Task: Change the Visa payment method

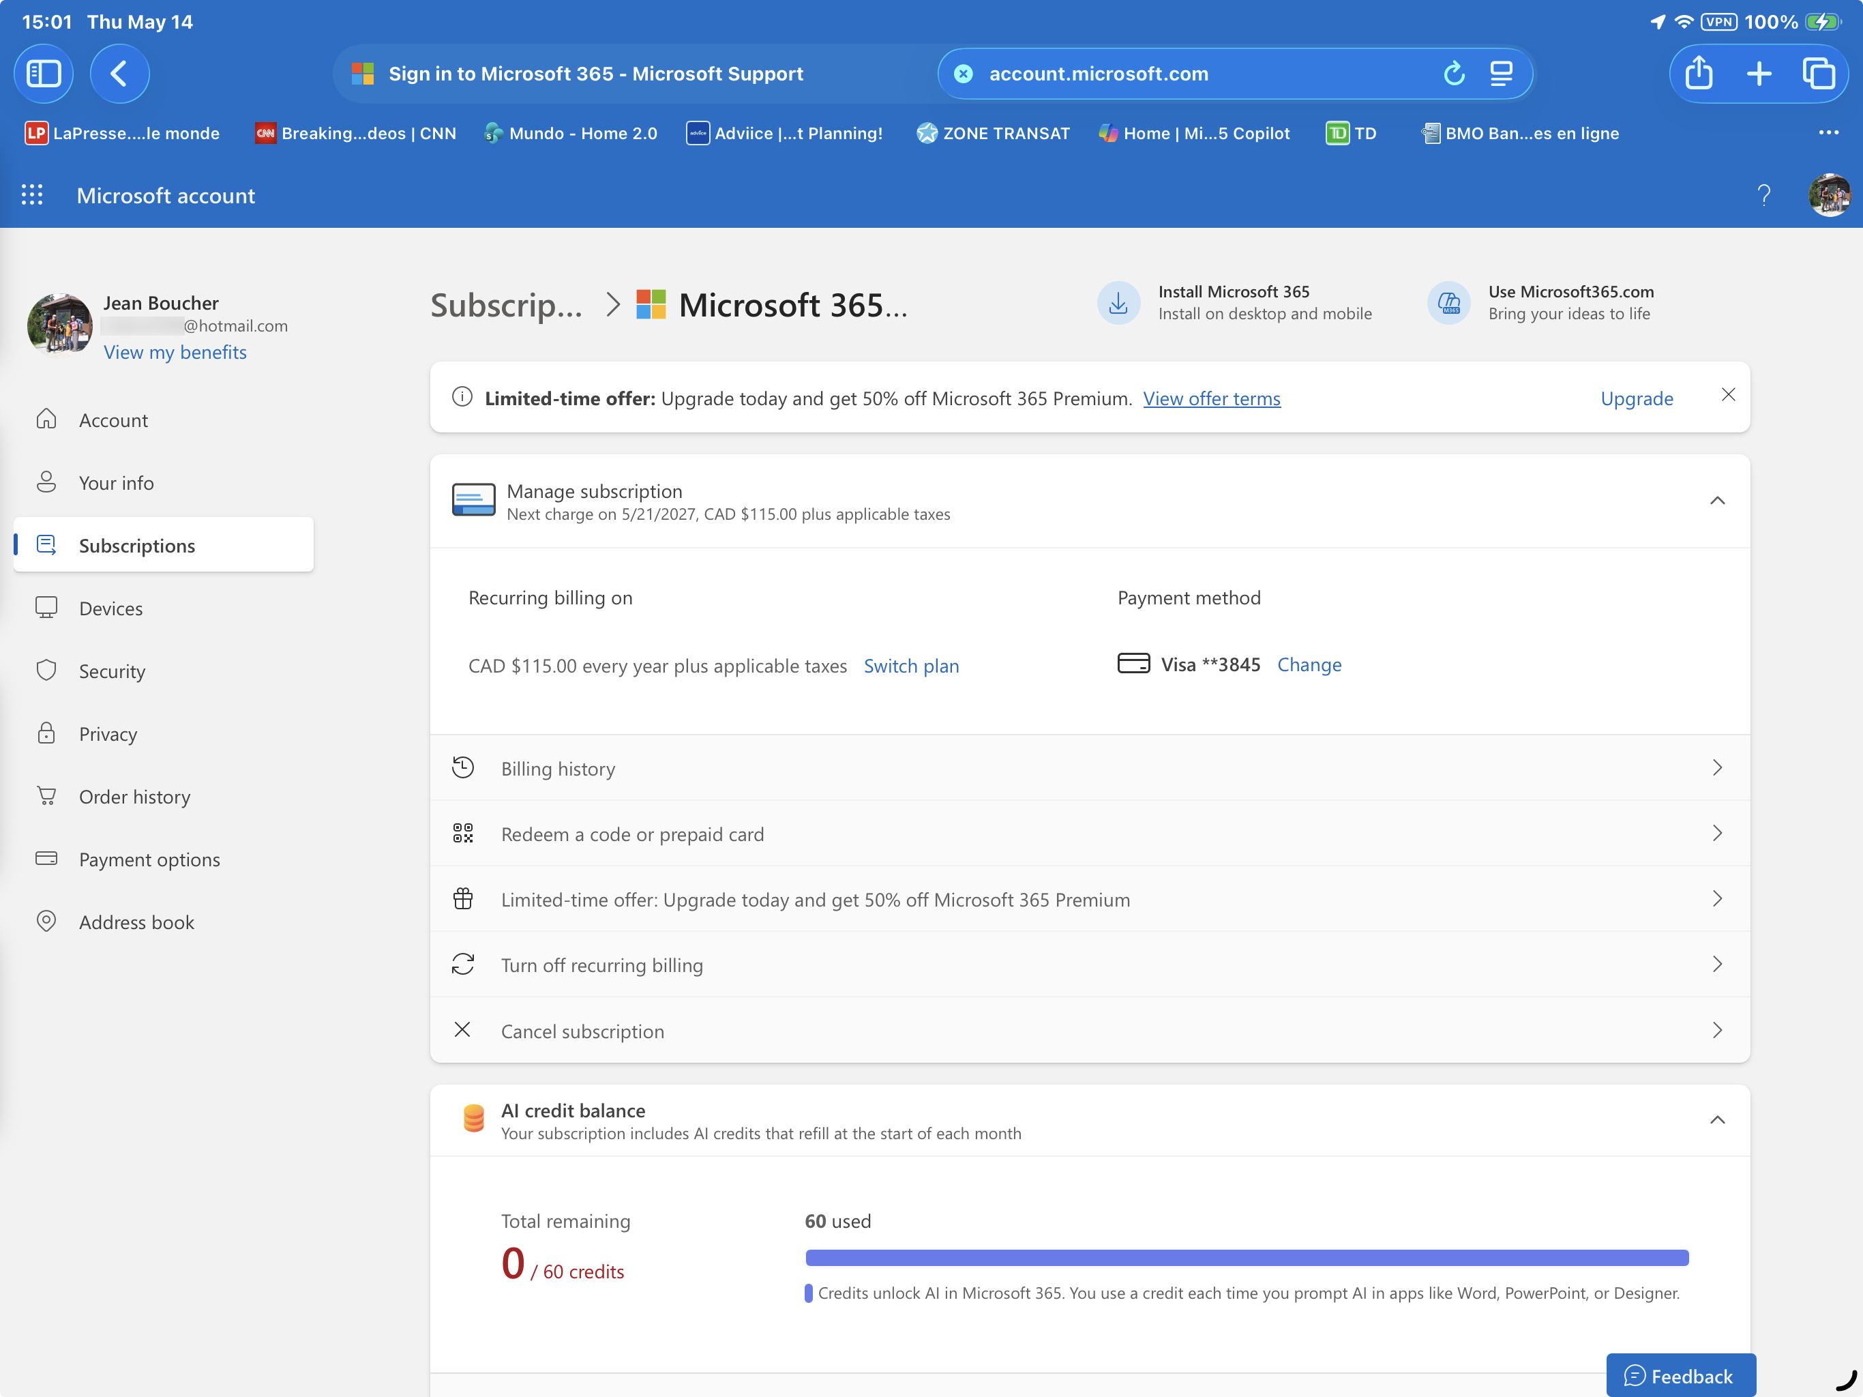Action: [x=1309, y=665]
